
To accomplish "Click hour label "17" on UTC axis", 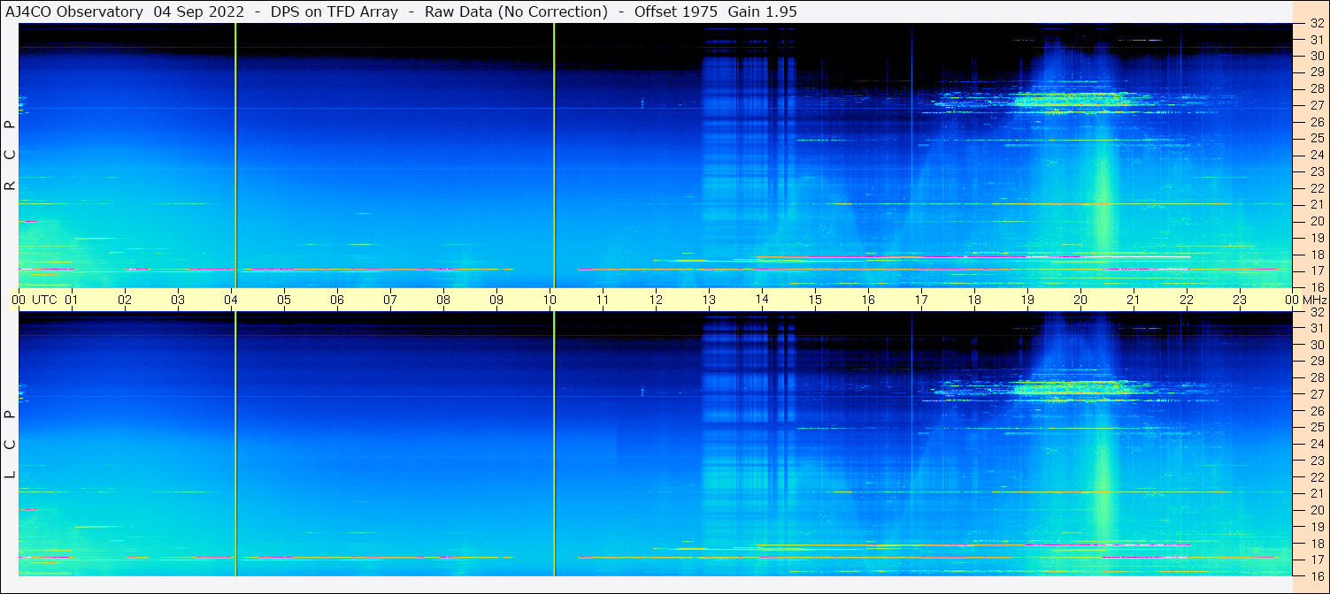I will [921, 300].
